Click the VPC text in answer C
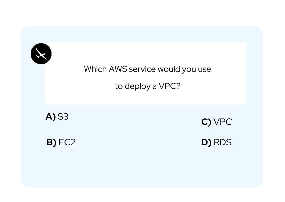This screenshot has height=202, width=285. 223,122
